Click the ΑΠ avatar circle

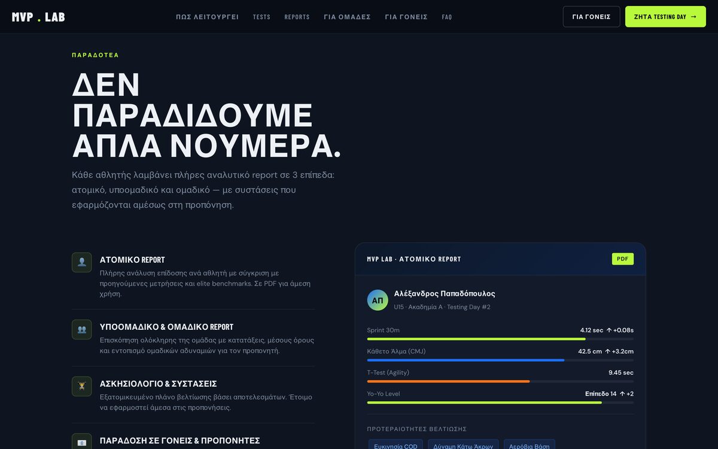(x=378, y=300)
